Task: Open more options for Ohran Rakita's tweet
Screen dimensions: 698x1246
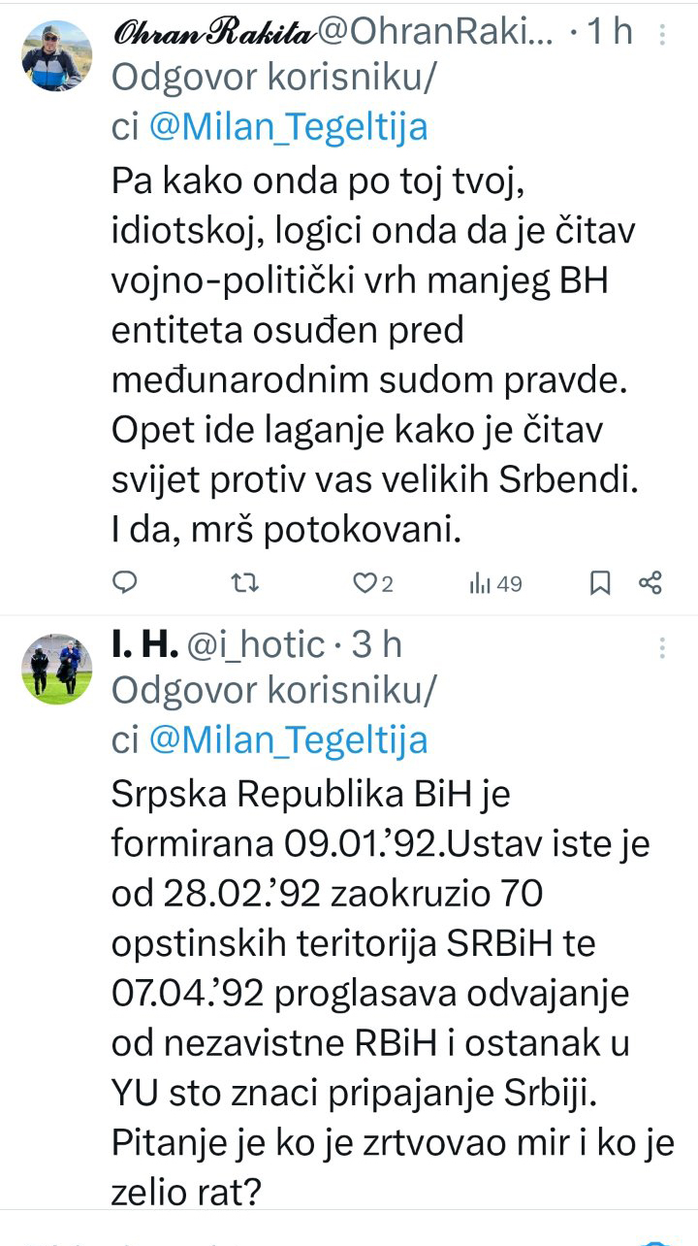Action: click(663, 35)
